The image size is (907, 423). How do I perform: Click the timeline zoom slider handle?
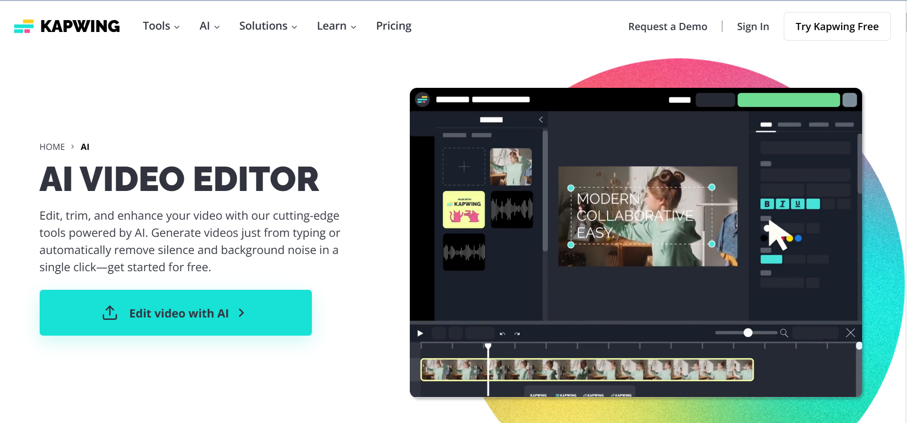pyautogui.click(x=748, y=333)
